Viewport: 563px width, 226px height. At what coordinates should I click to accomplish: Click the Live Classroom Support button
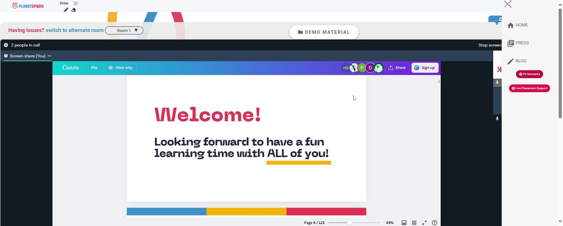[x=529, y=88]
